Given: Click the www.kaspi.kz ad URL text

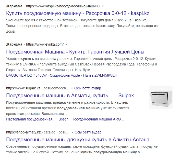Looking at the screenshot, I should 63,6.
